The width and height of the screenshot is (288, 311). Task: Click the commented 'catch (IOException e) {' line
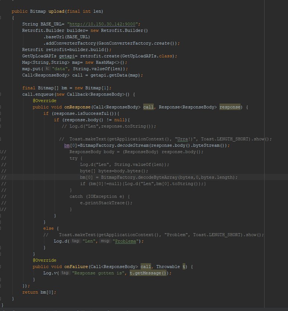coord(99,197)
